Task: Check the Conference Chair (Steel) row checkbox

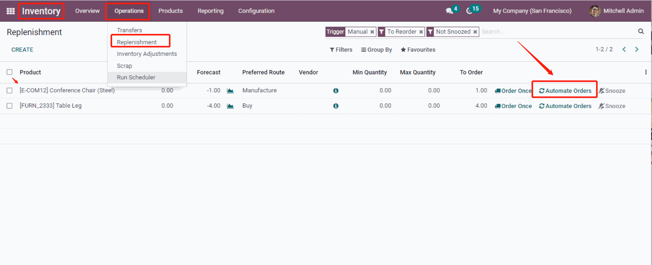Action: click(x=10, y=90)
